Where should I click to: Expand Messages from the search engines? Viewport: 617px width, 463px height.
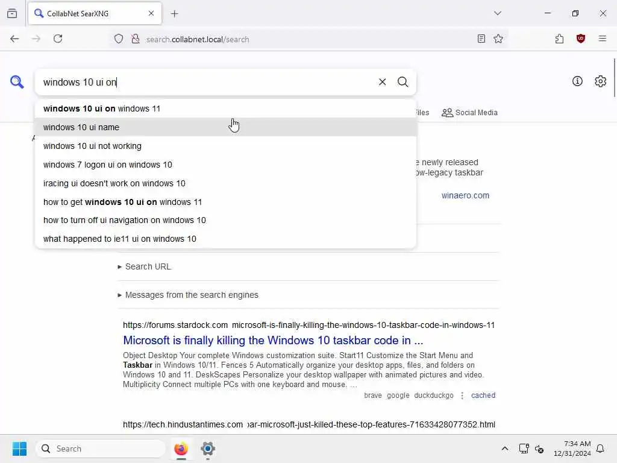coord(188,295)
